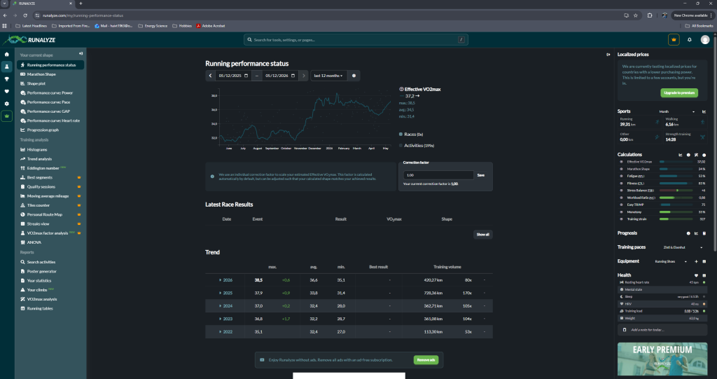Go to previous date range arrow
The width and height of the screenshot is (717, 379).
(210, 76)
